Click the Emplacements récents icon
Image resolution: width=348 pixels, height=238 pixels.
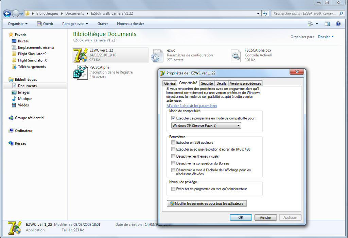tap(14, 47)
